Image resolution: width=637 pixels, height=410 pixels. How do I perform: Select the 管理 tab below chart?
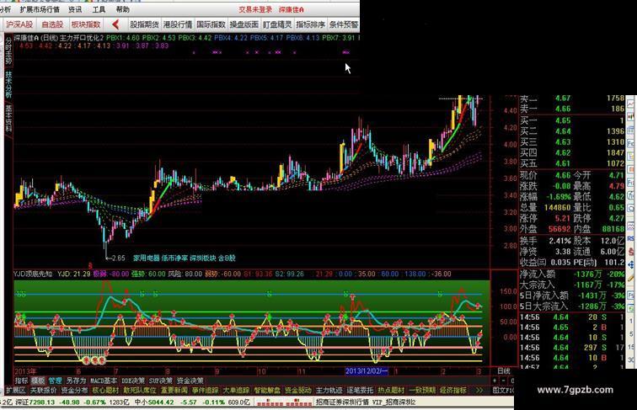pyautogui.click(x=55, y=381)
